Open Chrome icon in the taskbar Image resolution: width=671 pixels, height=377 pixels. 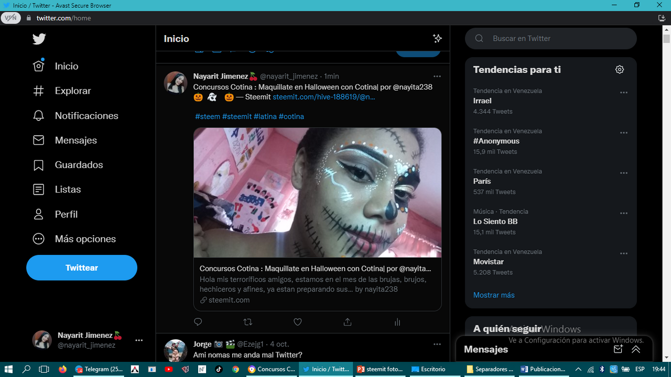[x=236, y=369]
